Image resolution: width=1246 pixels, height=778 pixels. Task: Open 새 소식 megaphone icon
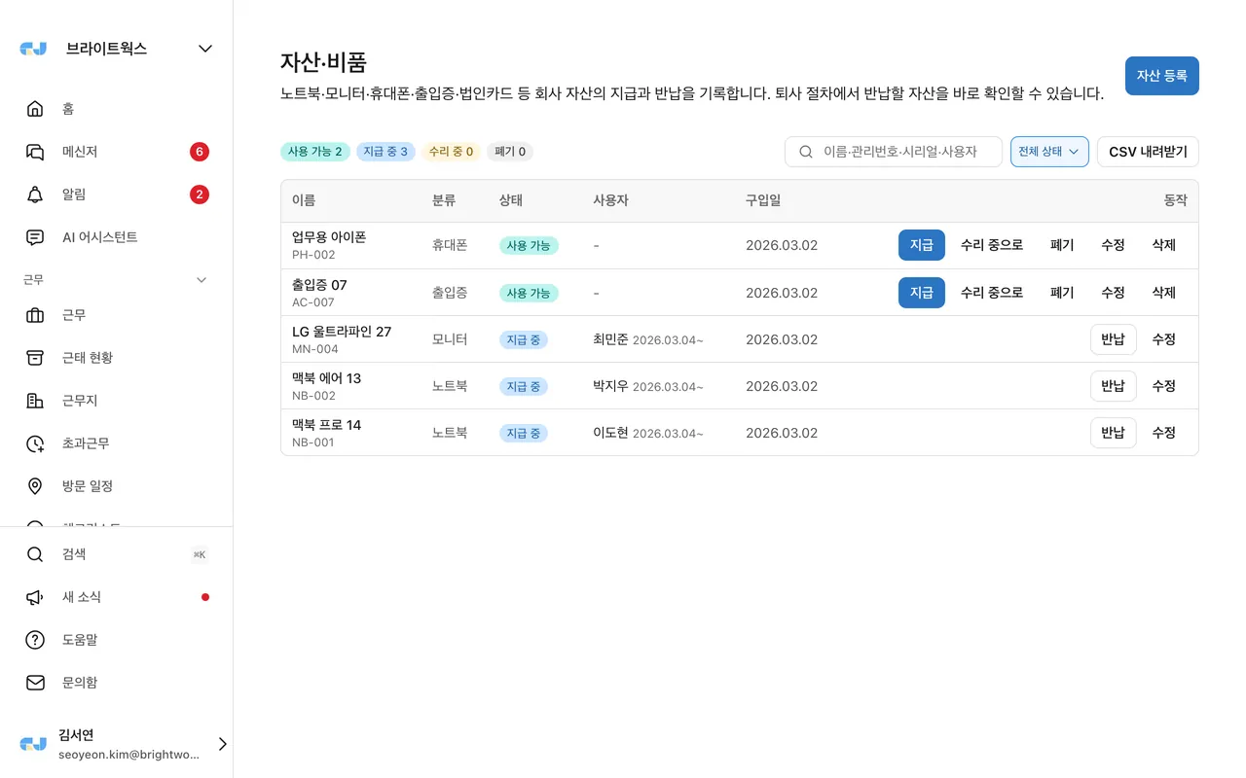(35, 597)
